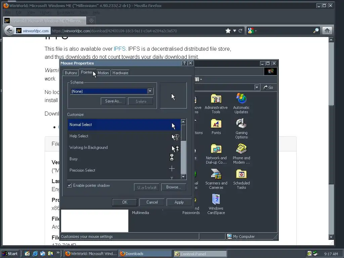
Task: Switch to Control Panel taskbar button
Action: tap(200, 254)
